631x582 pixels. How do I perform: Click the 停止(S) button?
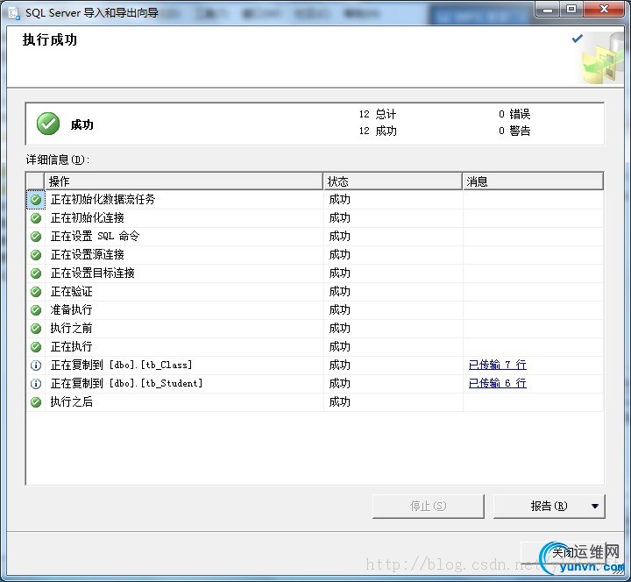pyautogui.click(x=429, y=506)
